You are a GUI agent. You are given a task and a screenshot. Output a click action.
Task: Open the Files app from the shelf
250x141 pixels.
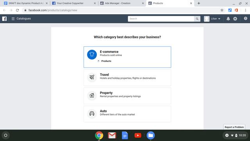151,136
